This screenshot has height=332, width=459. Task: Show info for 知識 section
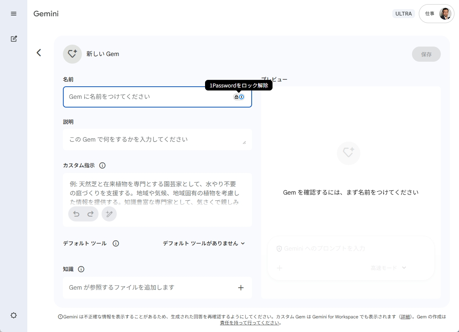click(x=81, y=269)
